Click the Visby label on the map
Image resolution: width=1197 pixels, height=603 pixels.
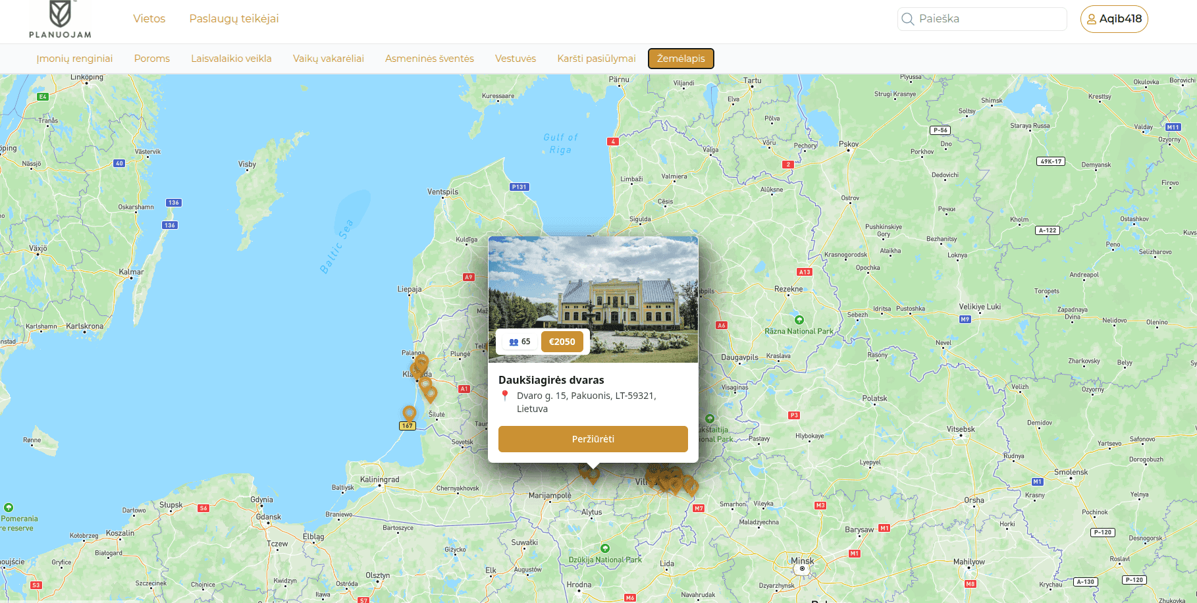(x=247, y=164)
